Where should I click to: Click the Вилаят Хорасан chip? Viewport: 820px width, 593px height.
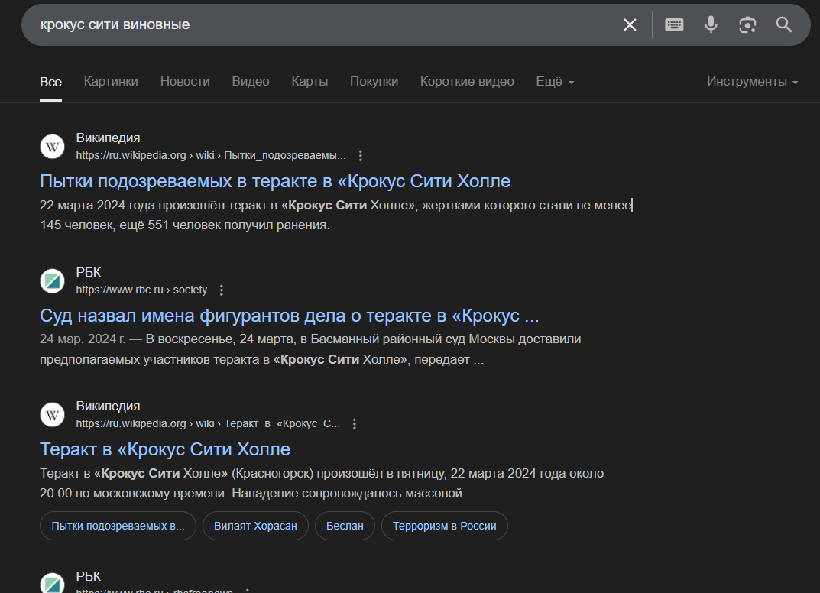tap(255, 526)
